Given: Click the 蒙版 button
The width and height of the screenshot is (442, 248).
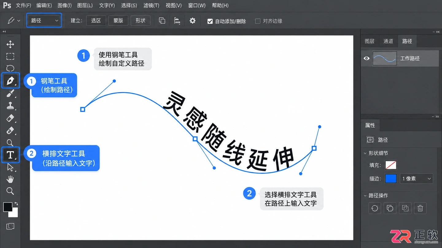Looking at the screenshot, I should (x=118, y=21).
